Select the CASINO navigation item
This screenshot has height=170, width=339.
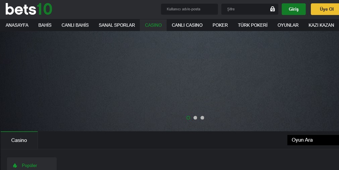point(153,25)
